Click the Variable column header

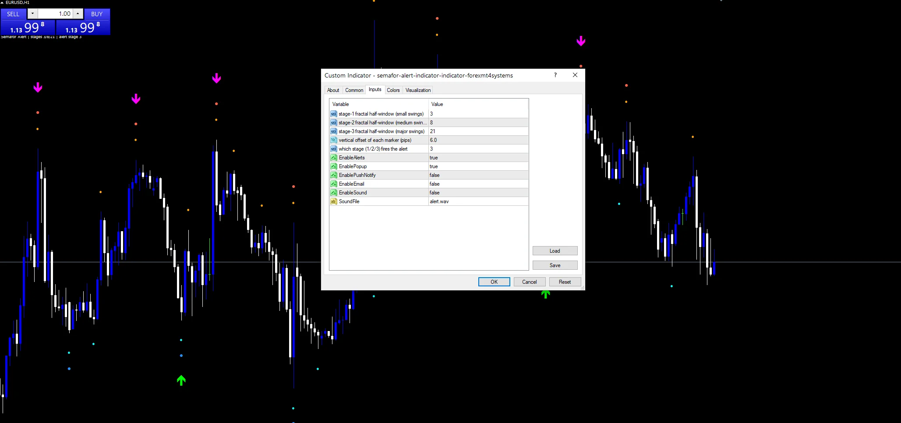[379, 104]
